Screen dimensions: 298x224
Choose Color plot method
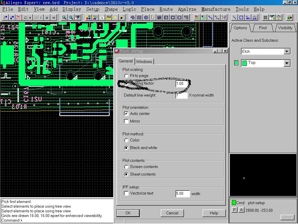click(126, 140)
